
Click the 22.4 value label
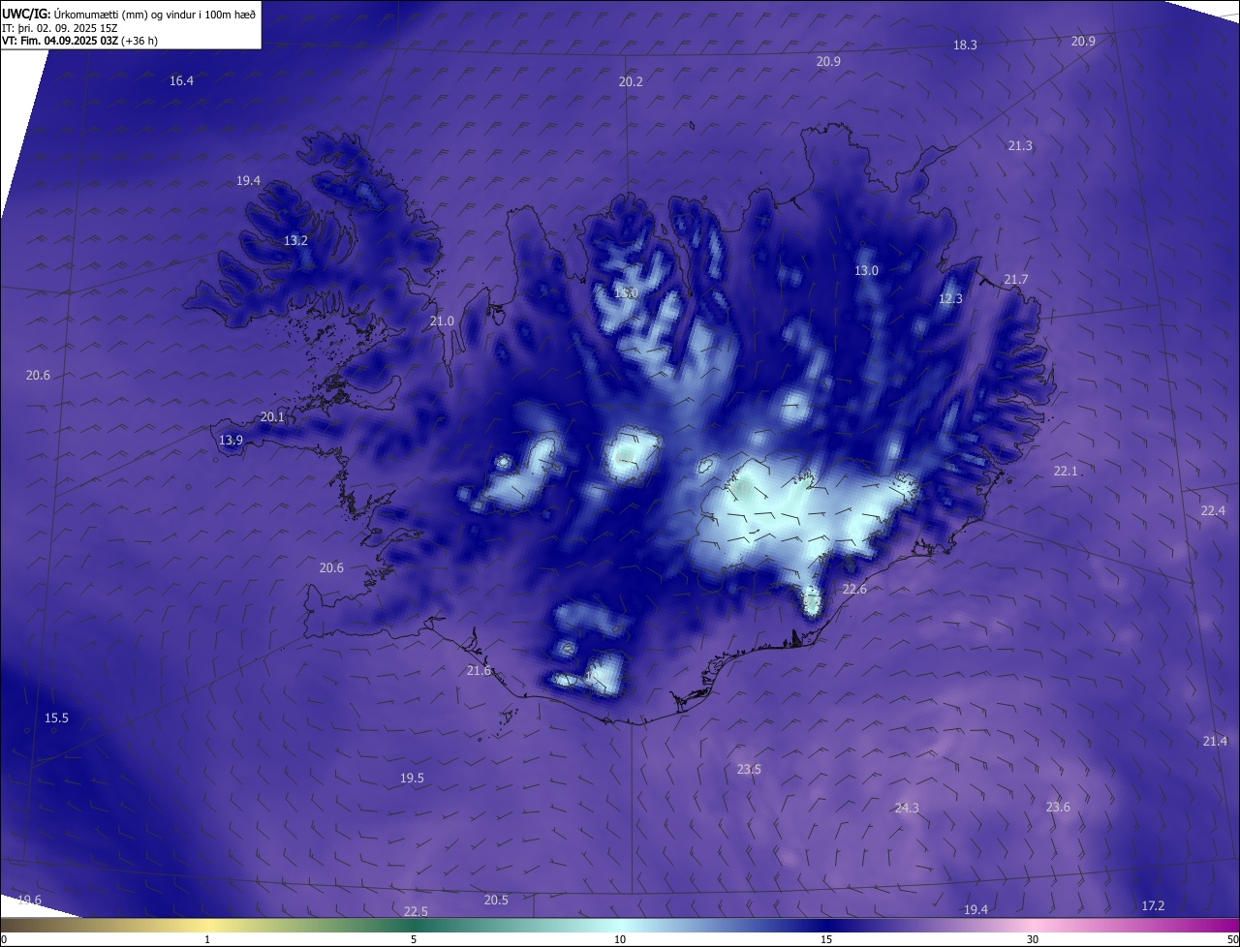pos(1213,511)
